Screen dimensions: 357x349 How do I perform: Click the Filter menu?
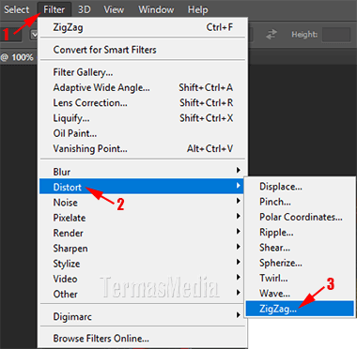[54, 9]
